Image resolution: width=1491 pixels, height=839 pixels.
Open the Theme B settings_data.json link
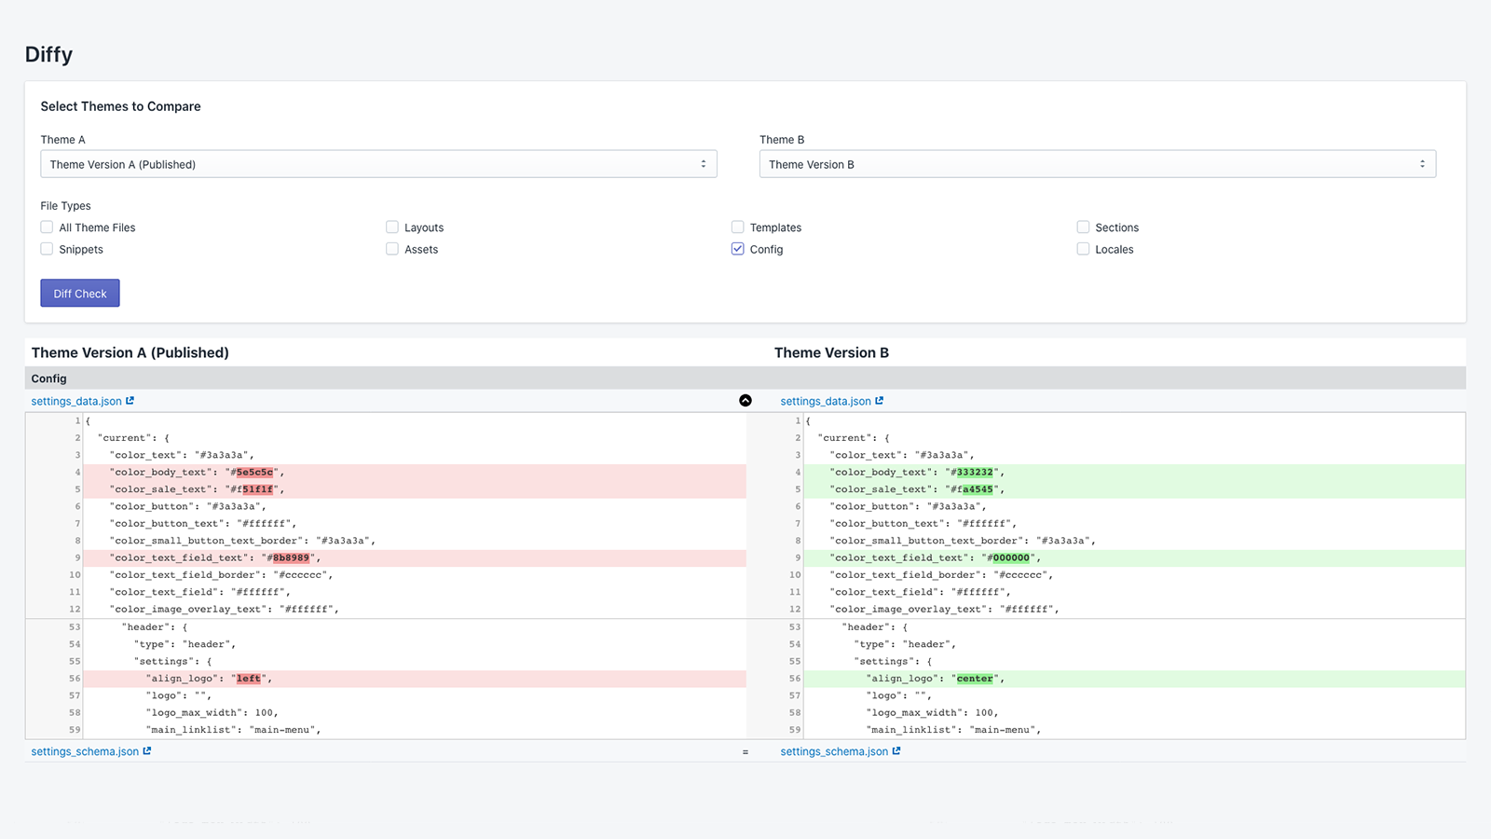825,400
